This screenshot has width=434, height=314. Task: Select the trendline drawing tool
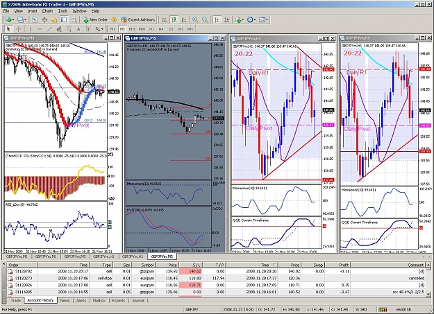point(49,28)
